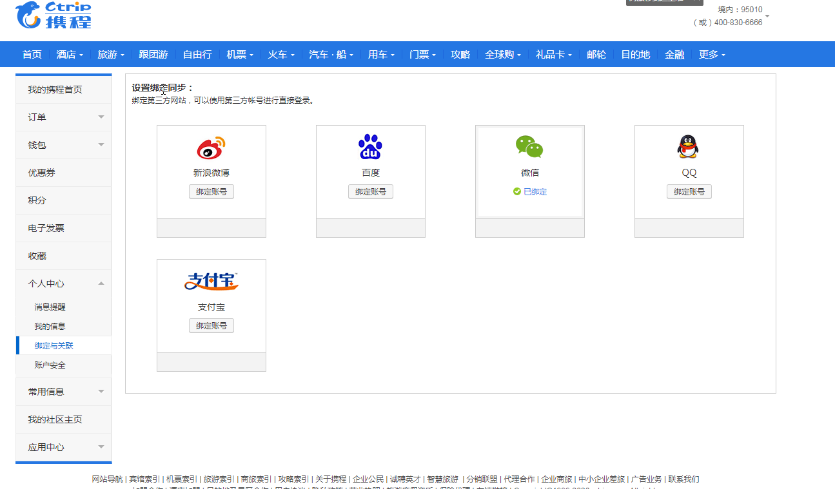This screenshot has width=835, height=489.
Task: Open the 全球购 navigation dropdown
Action: click(x=504, y=55)
